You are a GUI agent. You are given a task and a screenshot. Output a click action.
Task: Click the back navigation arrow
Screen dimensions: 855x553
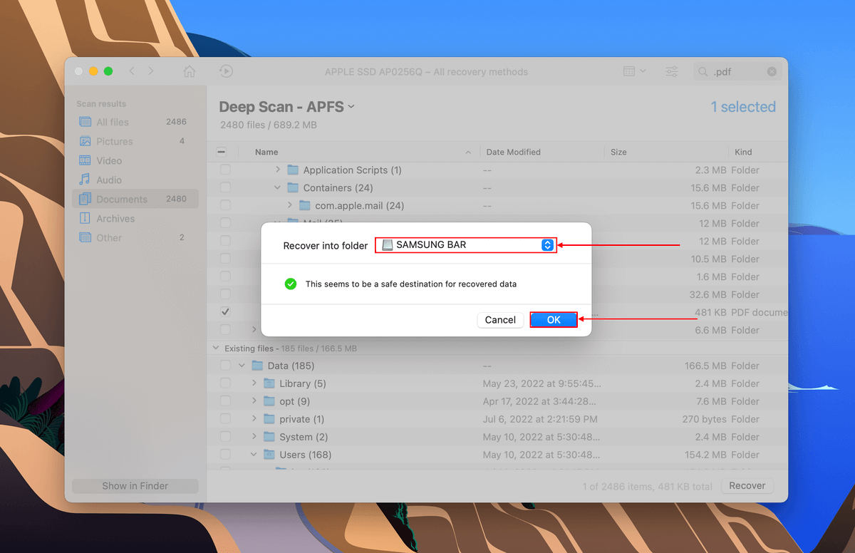tap(132, 71)
